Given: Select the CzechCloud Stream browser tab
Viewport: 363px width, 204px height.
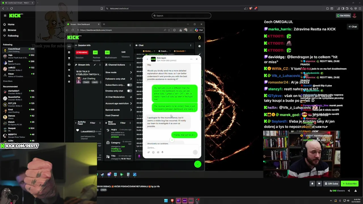Looking at the screenshot, I should [x=18, y=3].
